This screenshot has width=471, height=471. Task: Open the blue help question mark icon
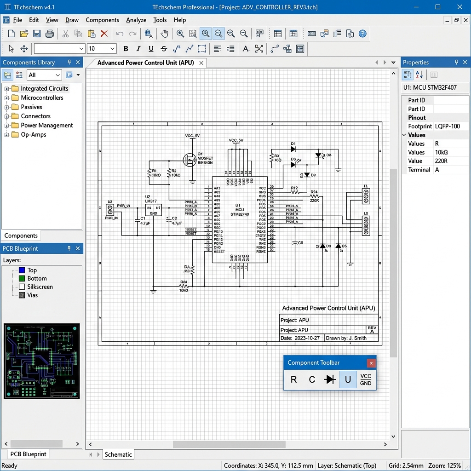pos(362,34)
